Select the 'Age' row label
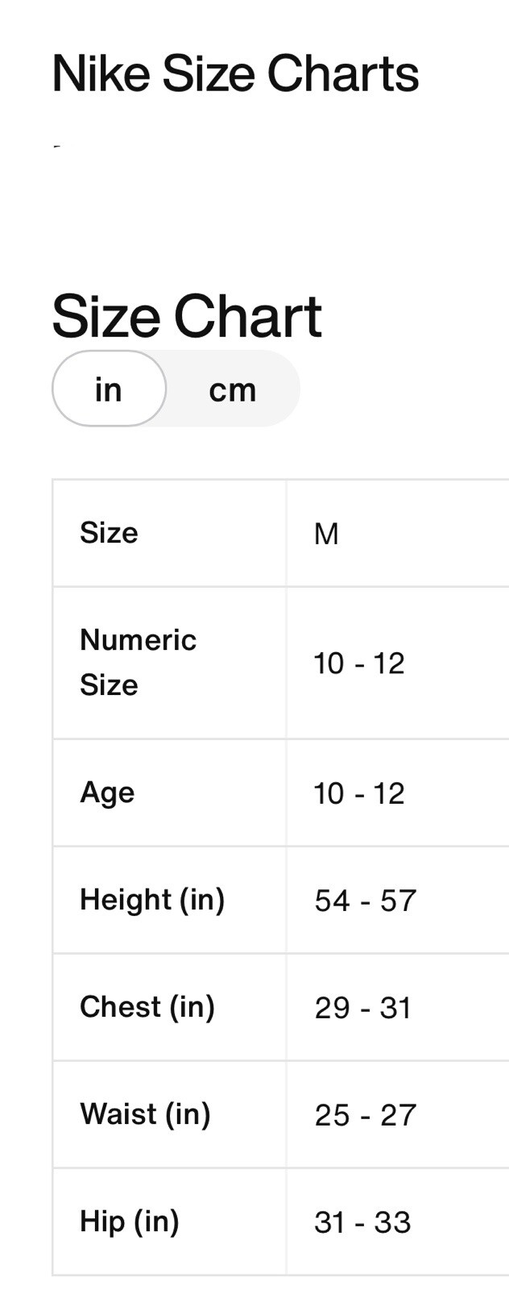509x1290 pixels. point(107,793)
